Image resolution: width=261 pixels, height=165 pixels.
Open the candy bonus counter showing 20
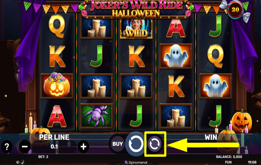[x=235, y=10]
